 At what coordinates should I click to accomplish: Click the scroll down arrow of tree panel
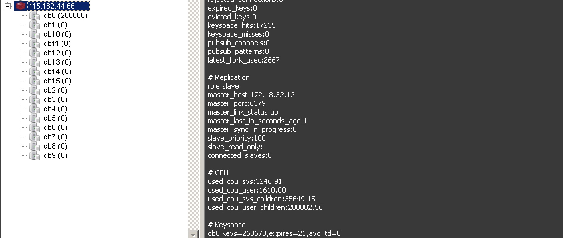[193, 234]
